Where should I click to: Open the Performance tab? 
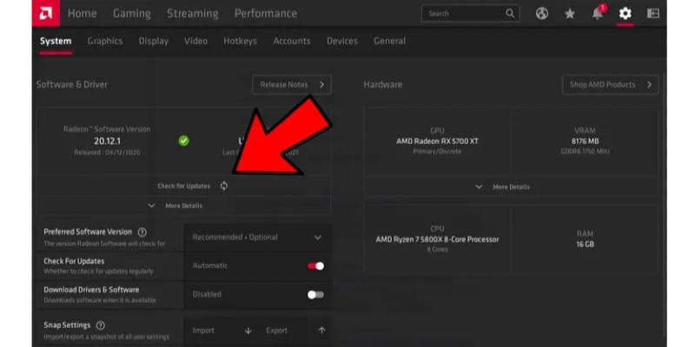point(266,13)
